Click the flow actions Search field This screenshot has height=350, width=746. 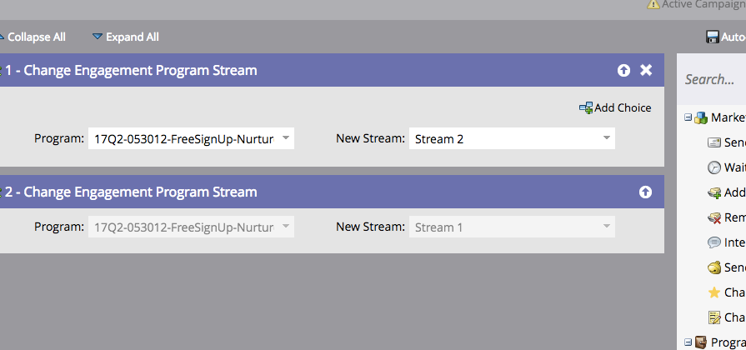coord(714,79)
